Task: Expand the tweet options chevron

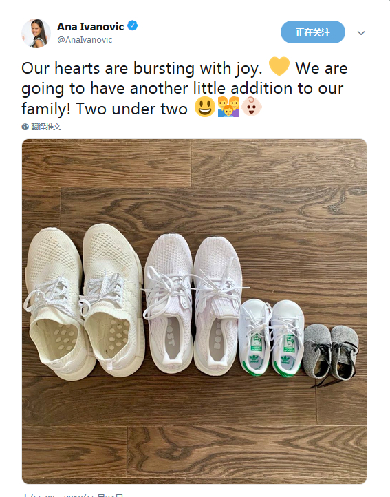Action: click(361, 33)
